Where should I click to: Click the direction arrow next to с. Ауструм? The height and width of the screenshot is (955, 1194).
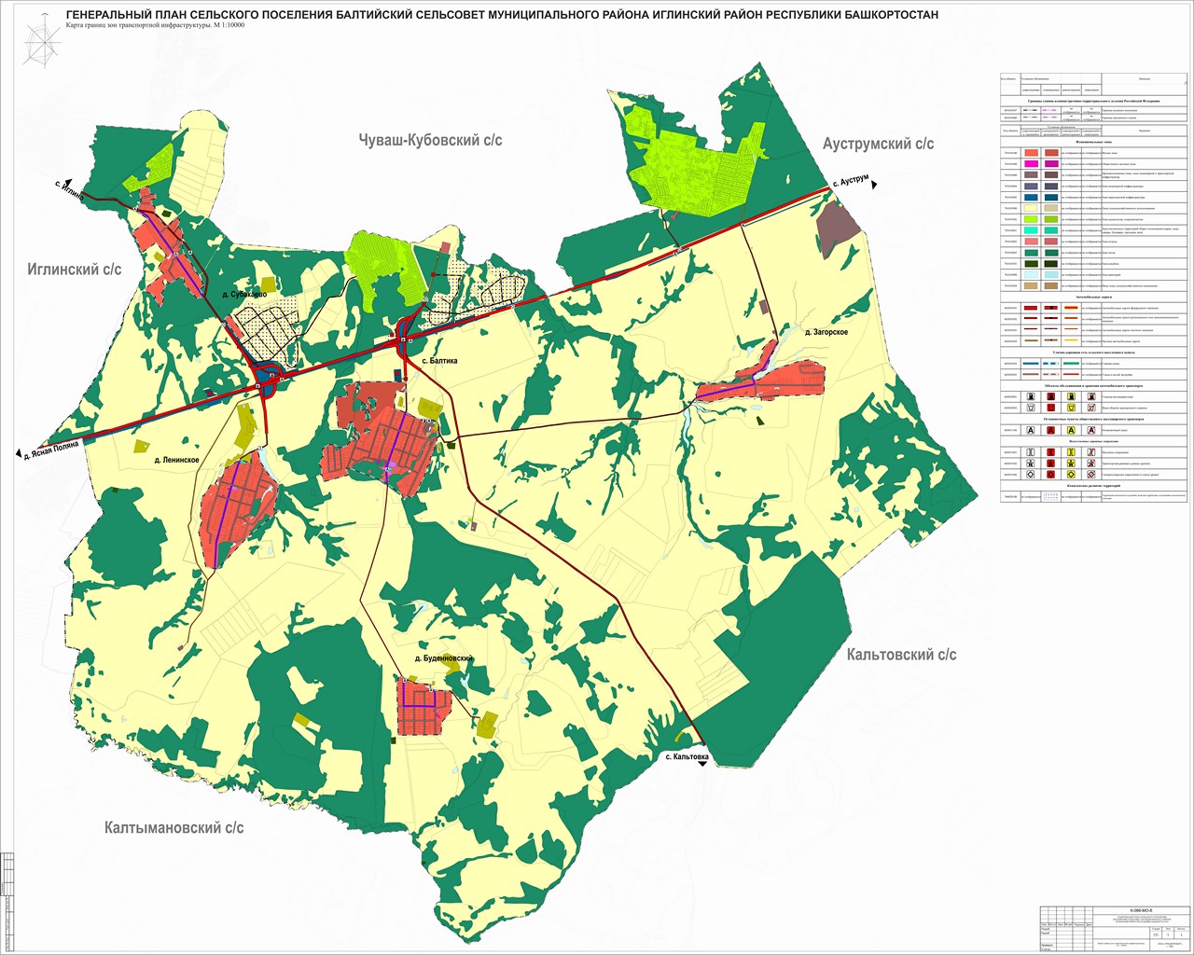pos(875,186)
